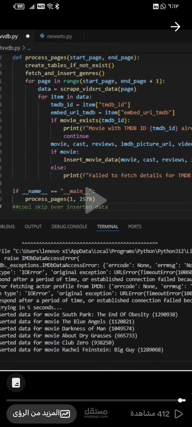Tap the Bluetooth icon in status bar

click(57, 7)
